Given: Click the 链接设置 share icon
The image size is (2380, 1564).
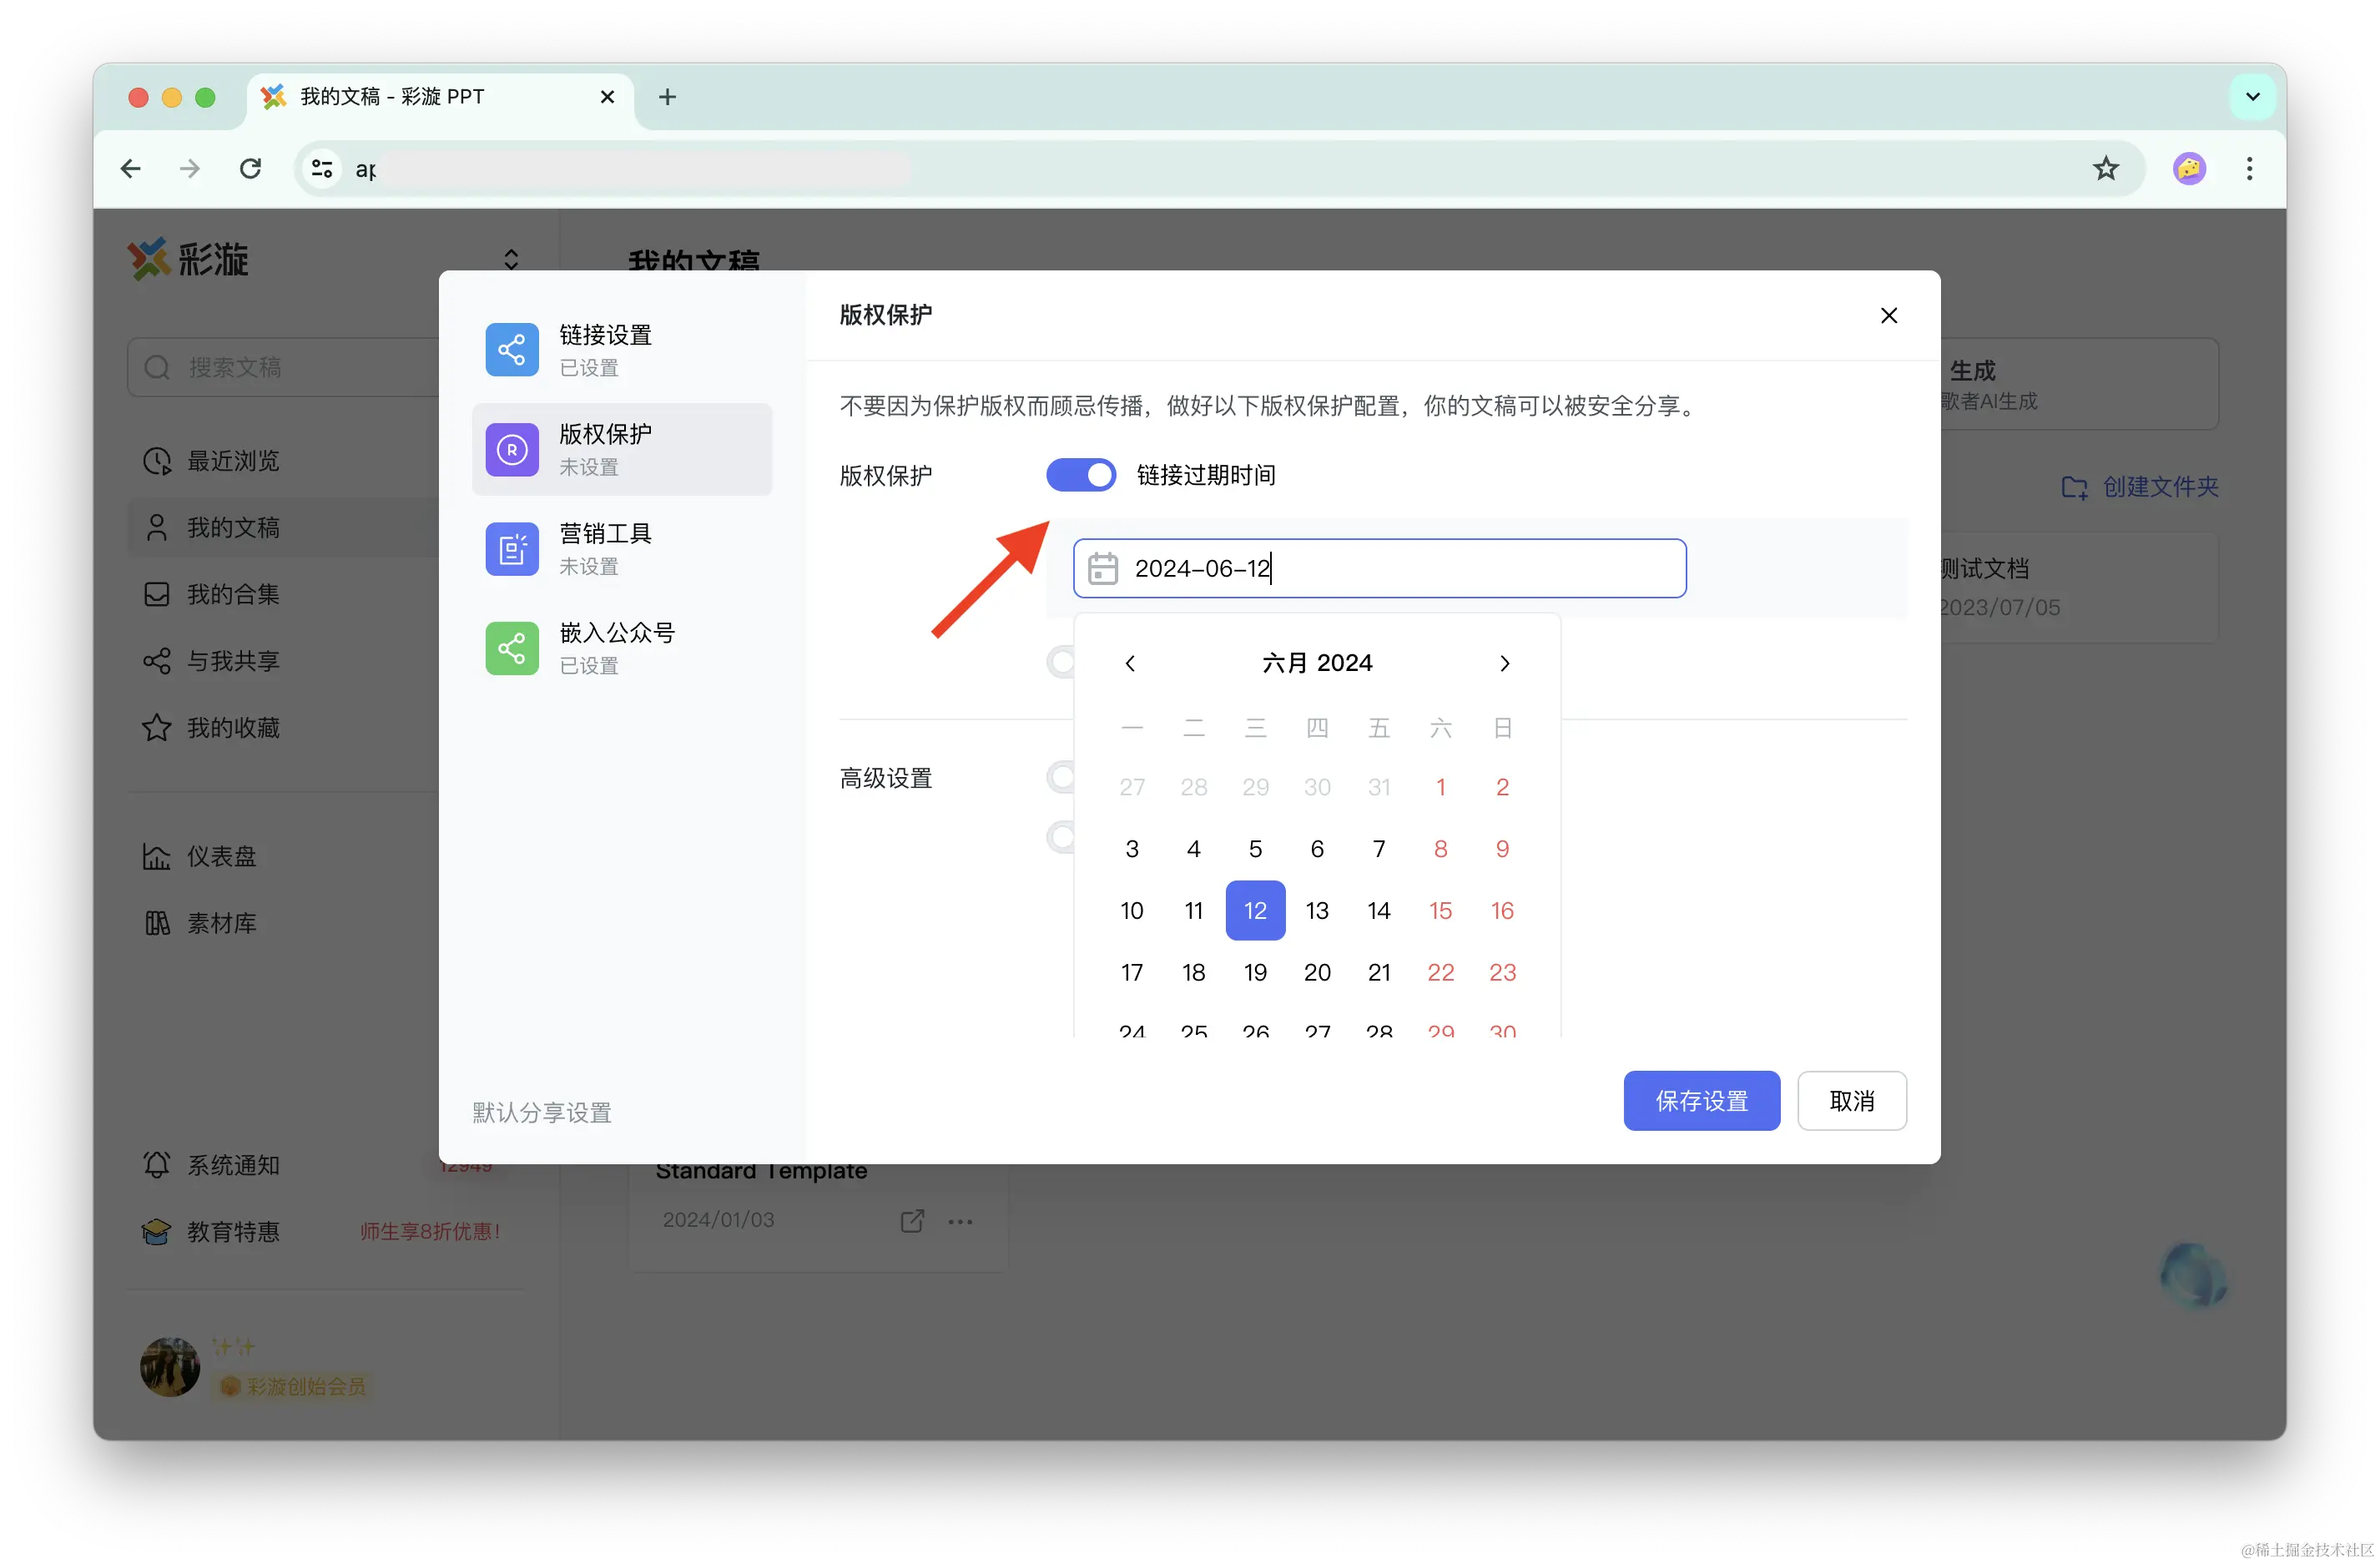Looking at the screenshot, I should pyautogui.click(x=511, y=349).
